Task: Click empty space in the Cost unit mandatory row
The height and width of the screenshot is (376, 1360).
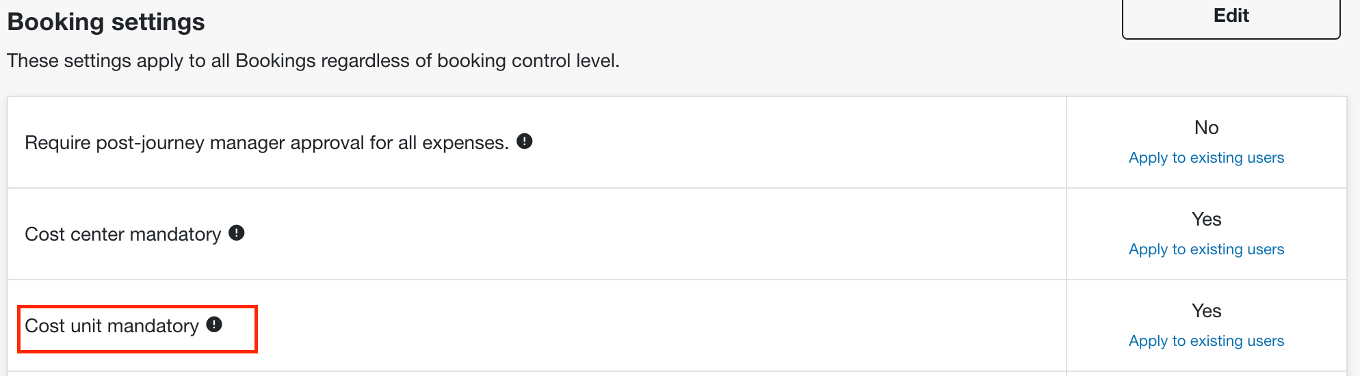Action: 650,325
